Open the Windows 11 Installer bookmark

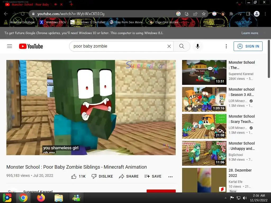88,22
